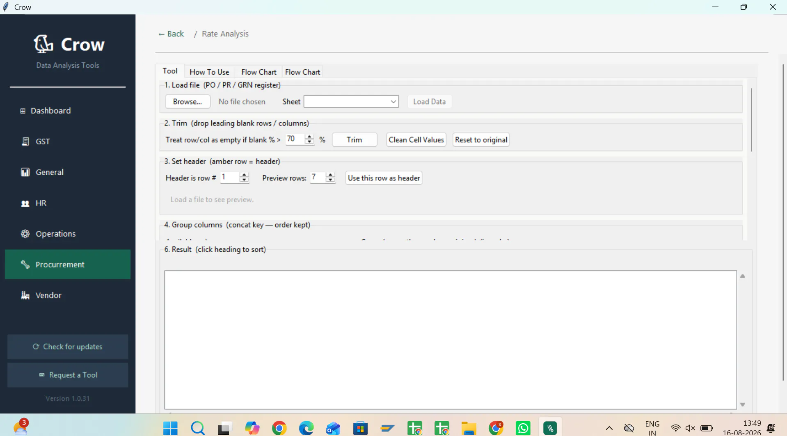Click the result table scroll-up arrow
The image size is (787, 436).
743,276
